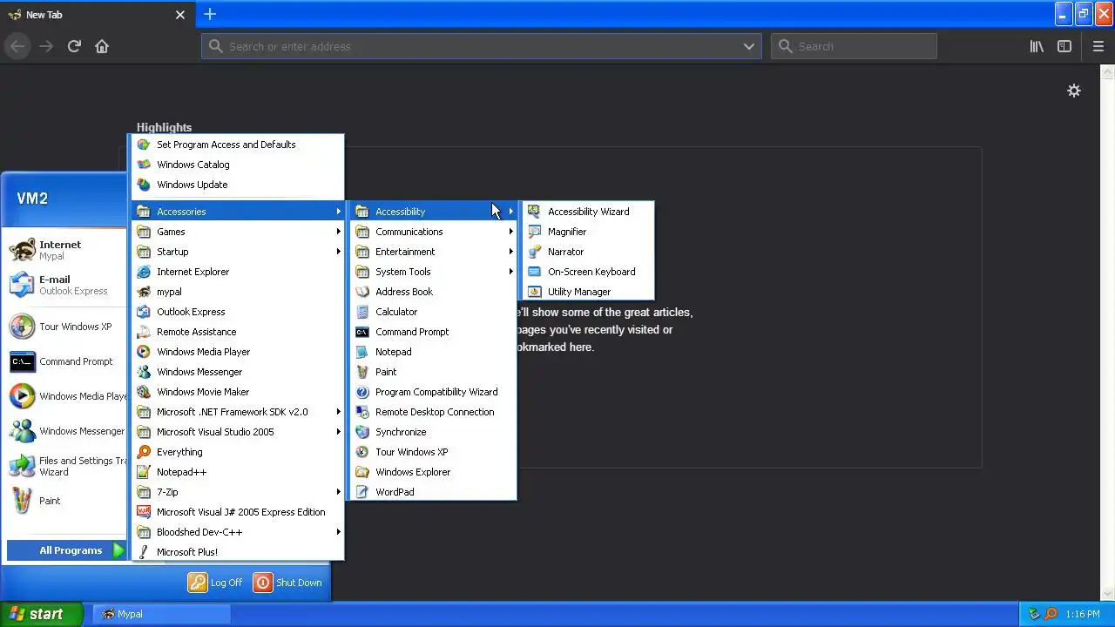Click the Command Prompt icon in Accessories menu
This screenshot has height=627, width=1115.
point(362,332)
